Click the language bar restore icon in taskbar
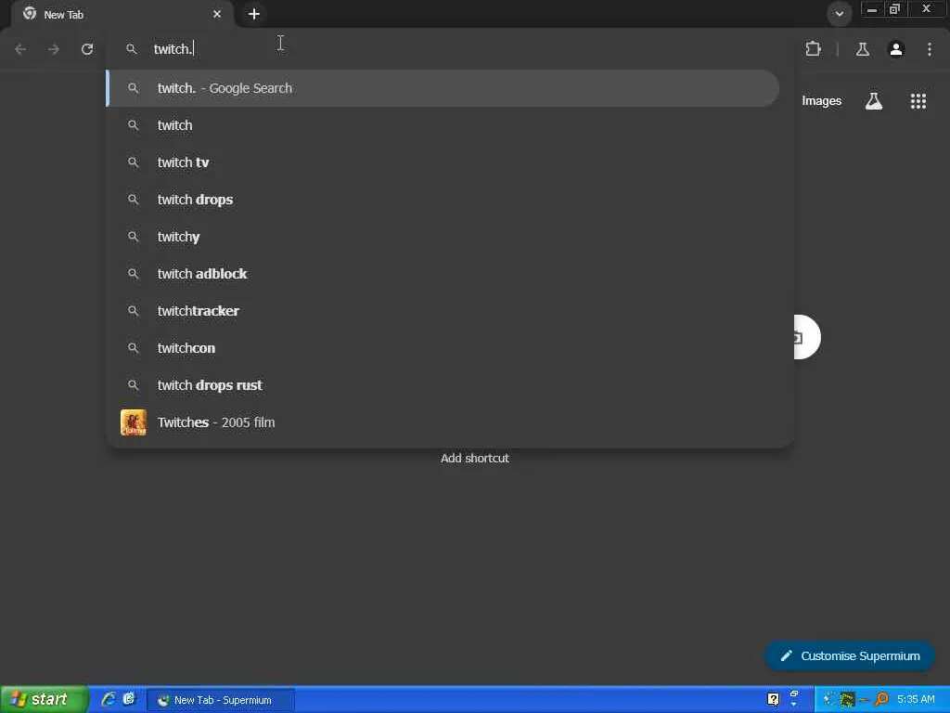This screenshot has width=950, height=713. 794,694
